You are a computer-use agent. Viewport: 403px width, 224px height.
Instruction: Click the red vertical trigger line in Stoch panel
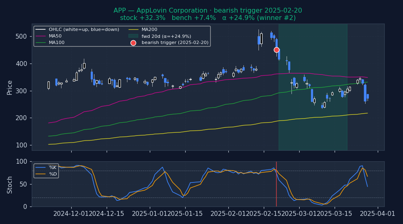[x=276, y=187]
